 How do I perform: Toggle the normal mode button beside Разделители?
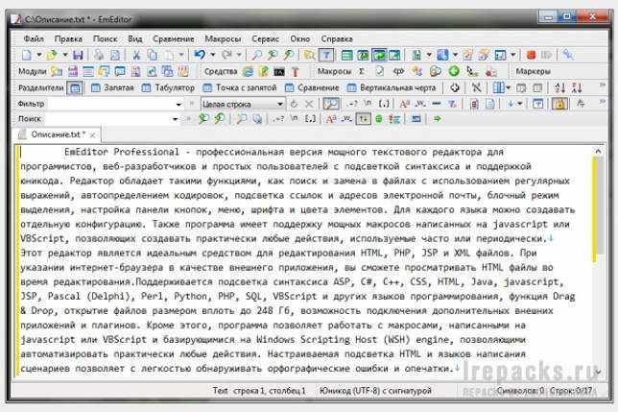click(75, 88)
